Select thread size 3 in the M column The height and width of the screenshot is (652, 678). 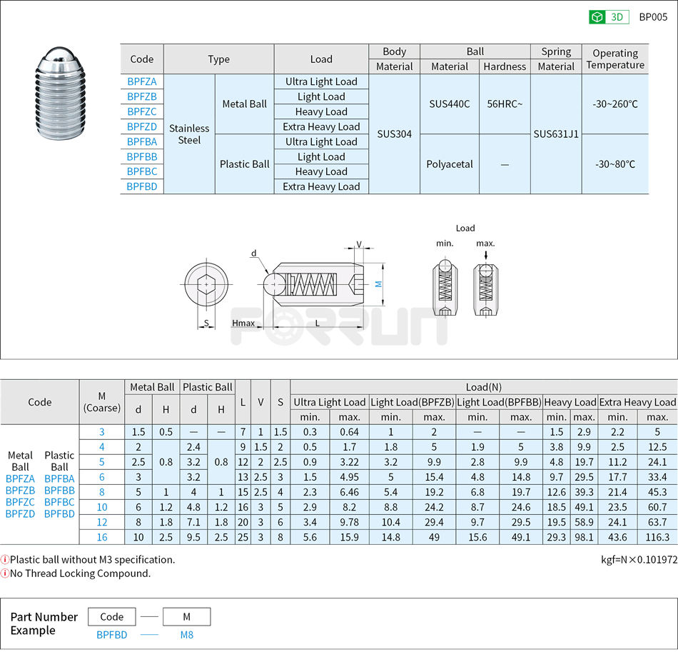click(101, 432)
